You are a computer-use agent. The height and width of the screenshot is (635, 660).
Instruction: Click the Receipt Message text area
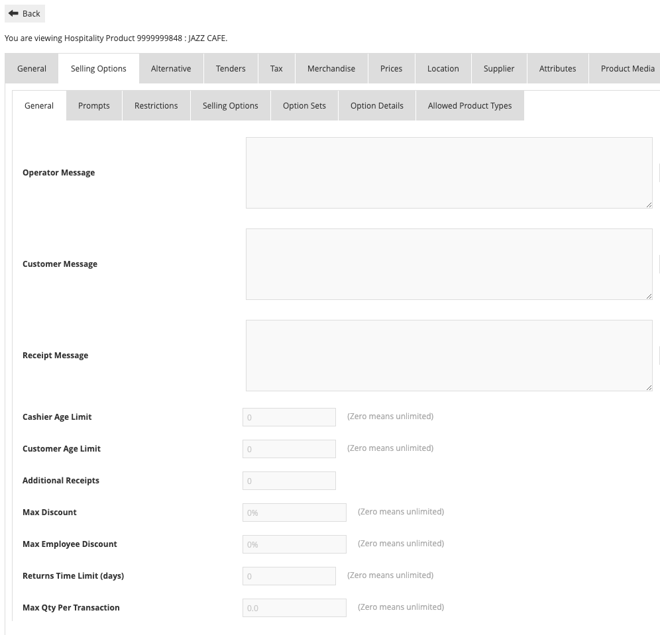(449, 356)
